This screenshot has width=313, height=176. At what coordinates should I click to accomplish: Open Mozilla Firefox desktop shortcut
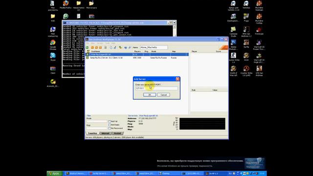coord(66,5)
